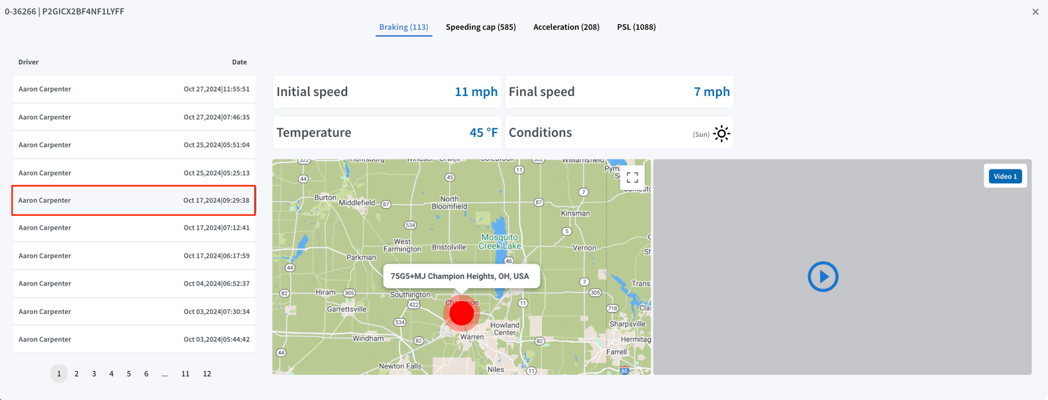Select event row Oct 17,2024|09:29:38
Viewport: 1048px width, 400px height.
[x=134, y=200]
